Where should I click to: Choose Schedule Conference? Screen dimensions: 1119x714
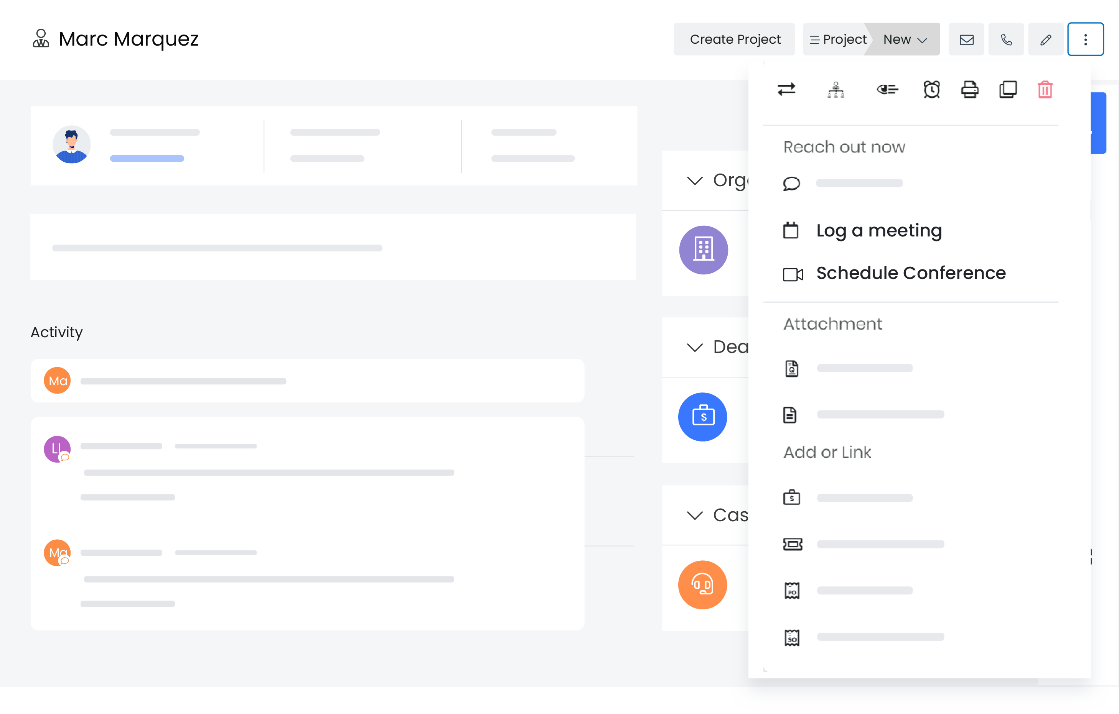coord(894,273)
